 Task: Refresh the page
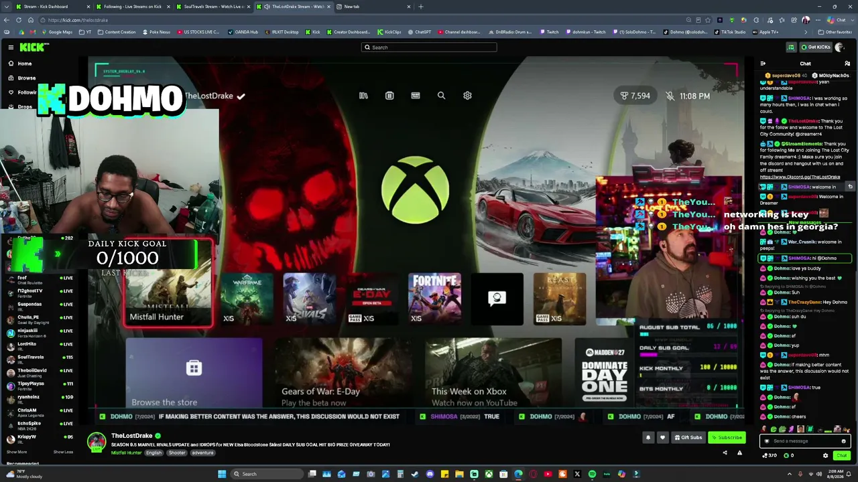pos(19,20)
